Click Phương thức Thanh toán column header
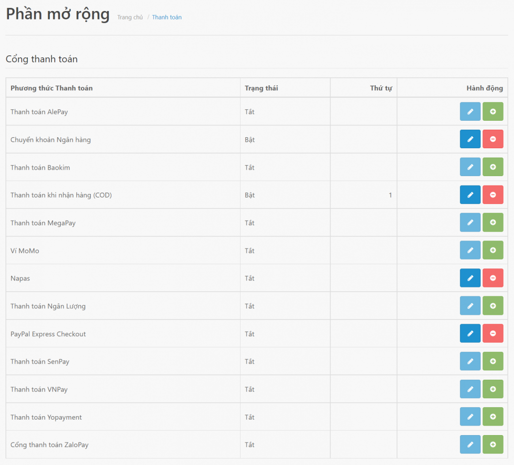Screen dimensions: 514x465 click(51, 88)
